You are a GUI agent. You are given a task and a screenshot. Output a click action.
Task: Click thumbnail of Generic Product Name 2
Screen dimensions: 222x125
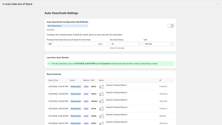coord(102,94)
